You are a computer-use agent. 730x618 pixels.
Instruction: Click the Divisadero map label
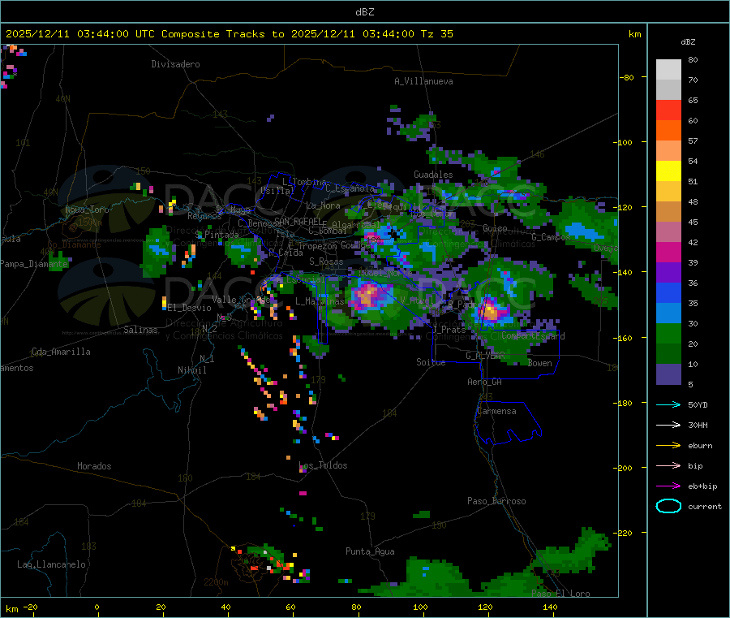pos(175,64)
